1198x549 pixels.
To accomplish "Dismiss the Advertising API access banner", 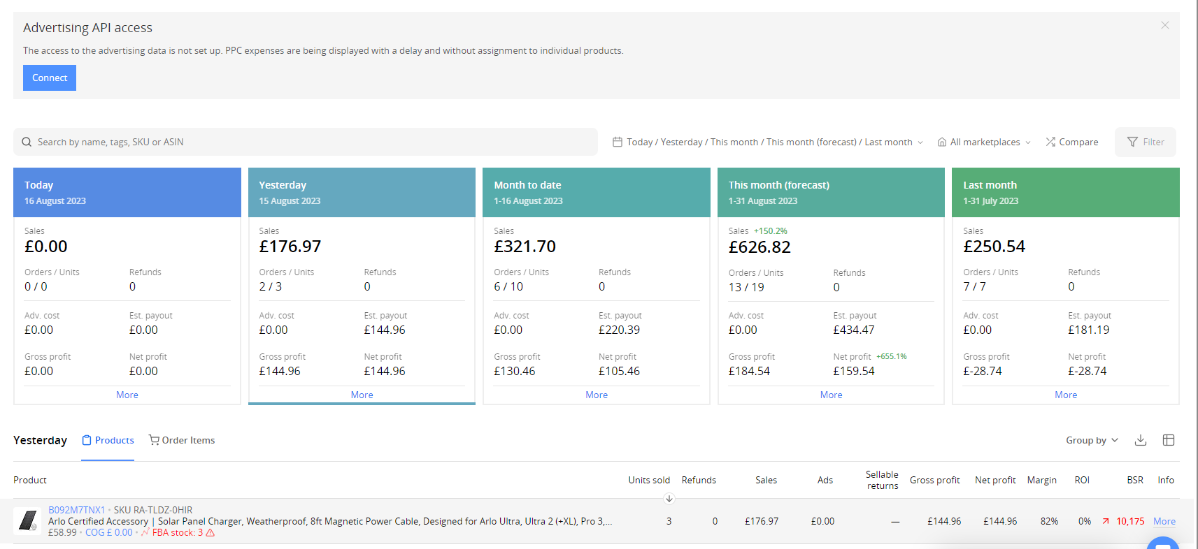I will point(1164,25).
